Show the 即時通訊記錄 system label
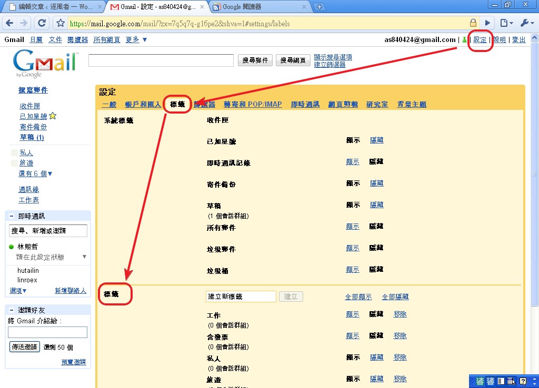 (x=352, y=162)
